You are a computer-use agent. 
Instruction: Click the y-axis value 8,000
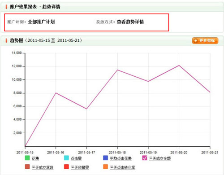pos(17,93)
